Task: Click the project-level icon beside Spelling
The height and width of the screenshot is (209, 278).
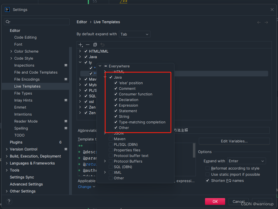Action: click(66, 128)
